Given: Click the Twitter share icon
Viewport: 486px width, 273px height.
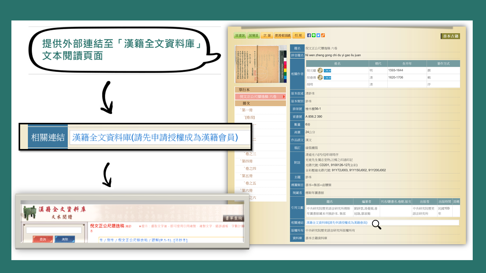Looking at the screenshot, I should (x=318, y=36).
